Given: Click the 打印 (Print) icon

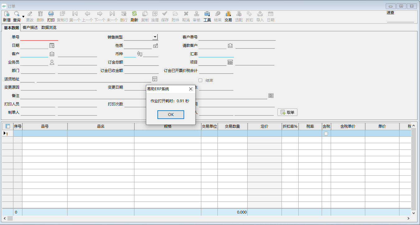Looking at the screenshot, I should coord(51,14).
